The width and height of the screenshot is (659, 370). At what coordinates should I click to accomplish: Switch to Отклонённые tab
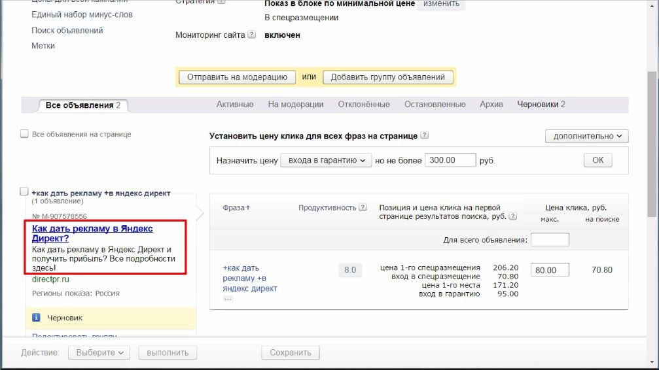[x=364, y=104]
